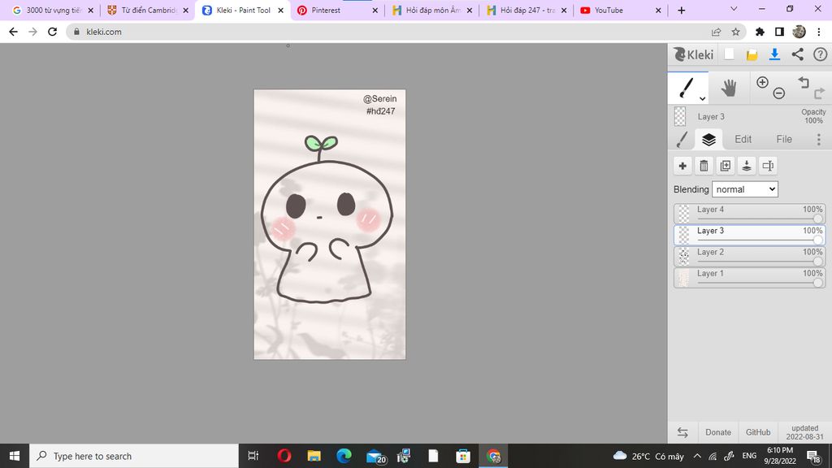
Task: Click the Donate link
Action: pos(717,432)
